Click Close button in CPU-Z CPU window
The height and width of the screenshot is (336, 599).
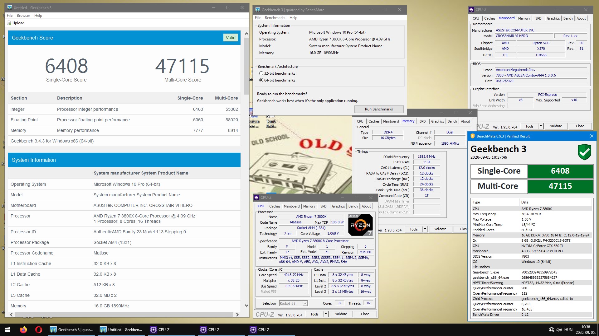(x=365, y=314)
